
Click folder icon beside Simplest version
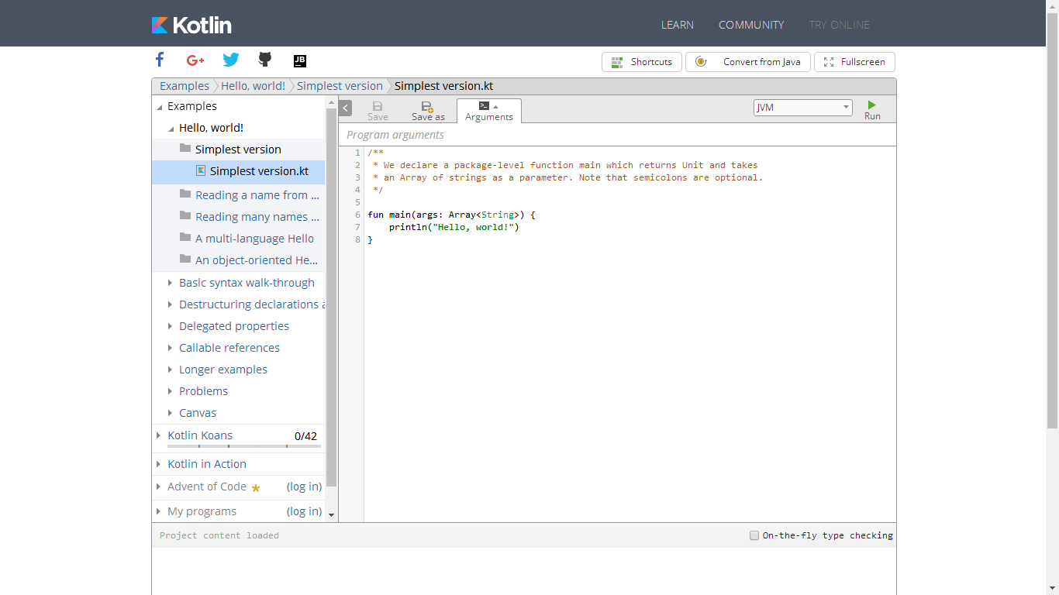coord(185,148)
